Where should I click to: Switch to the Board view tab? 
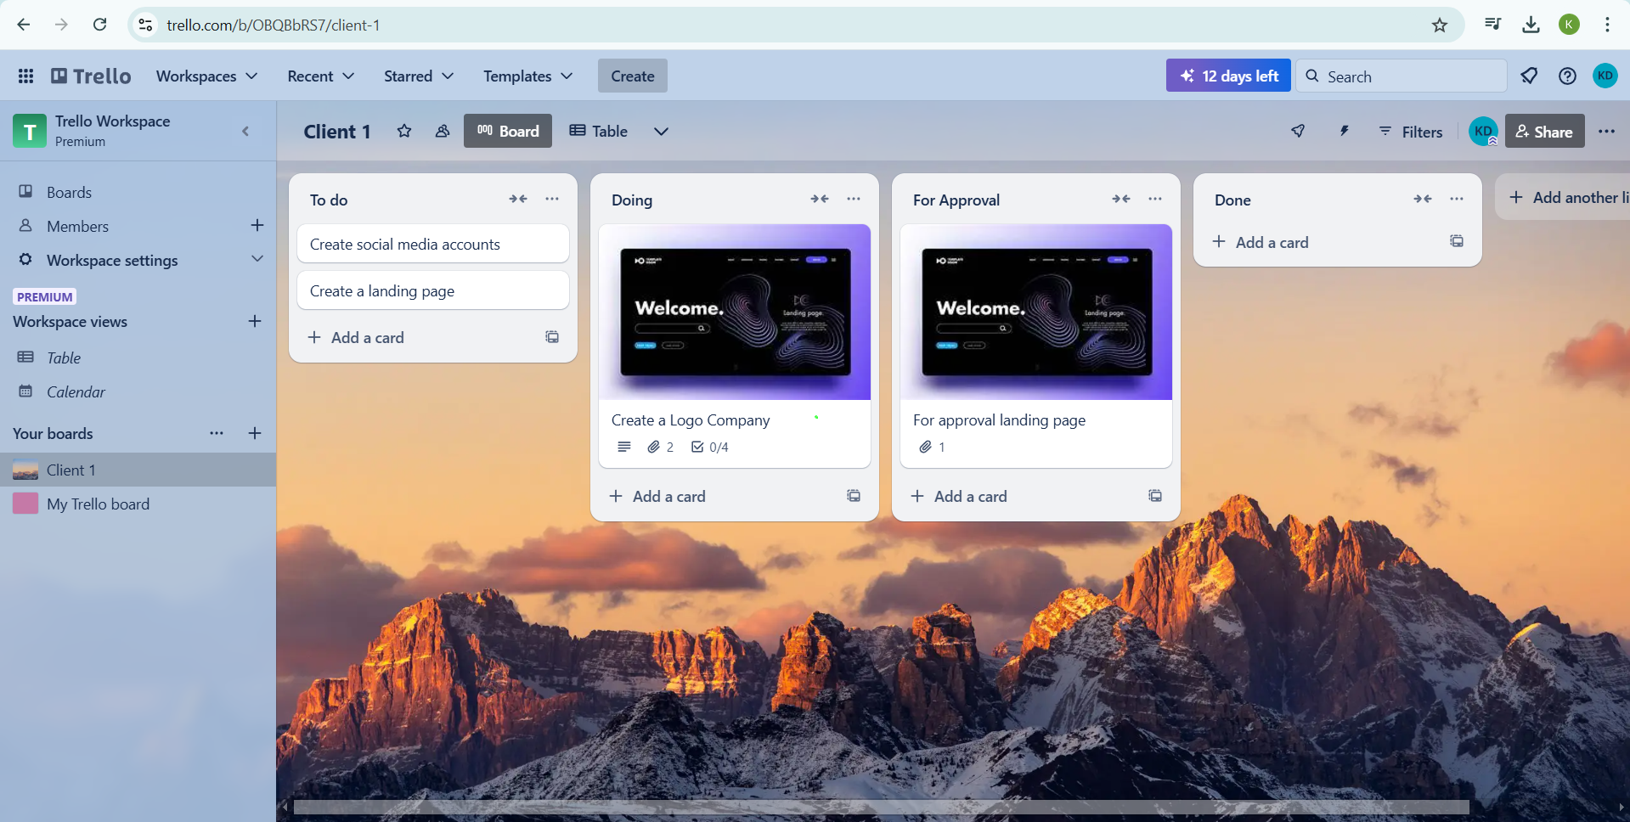[x=508, y=131]
